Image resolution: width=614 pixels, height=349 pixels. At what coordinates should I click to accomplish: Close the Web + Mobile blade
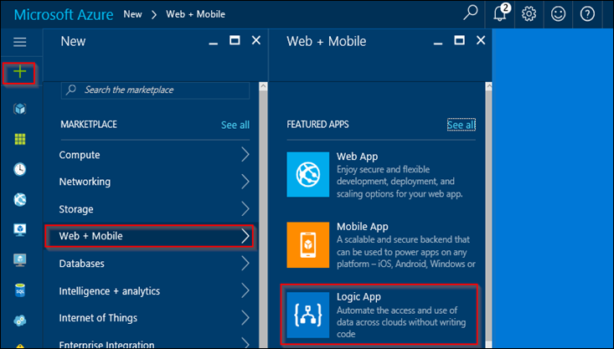click(481, 40)
